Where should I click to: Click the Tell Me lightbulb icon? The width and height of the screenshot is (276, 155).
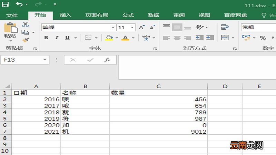pos(264,15)
